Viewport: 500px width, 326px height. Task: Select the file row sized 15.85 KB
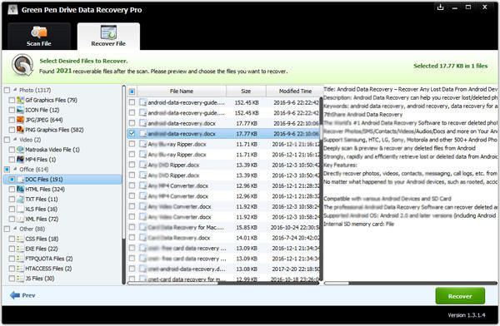223,227
